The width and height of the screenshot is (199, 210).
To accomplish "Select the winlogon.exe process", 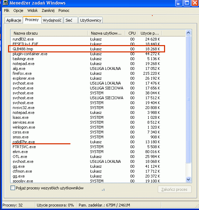I will click(86, 127).
